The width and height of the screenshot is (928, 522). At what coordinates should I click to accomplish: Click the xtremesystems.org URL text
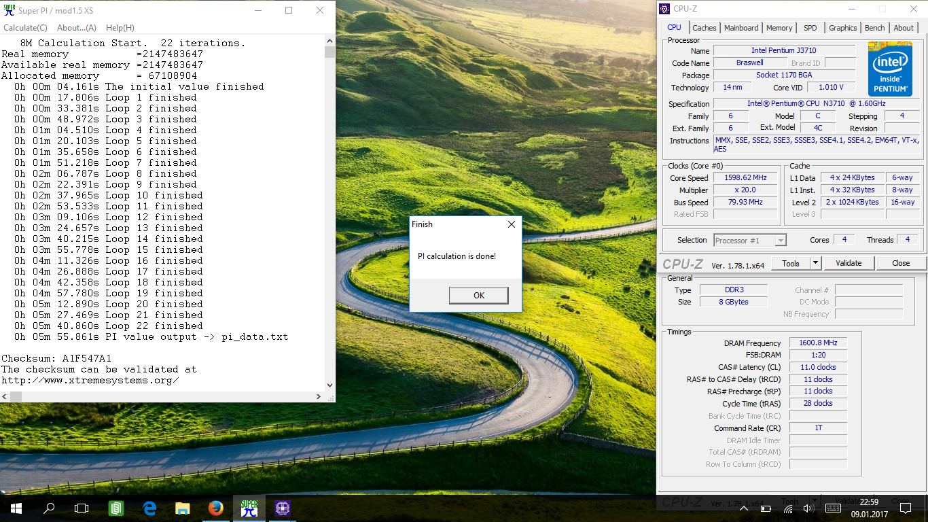90,380
